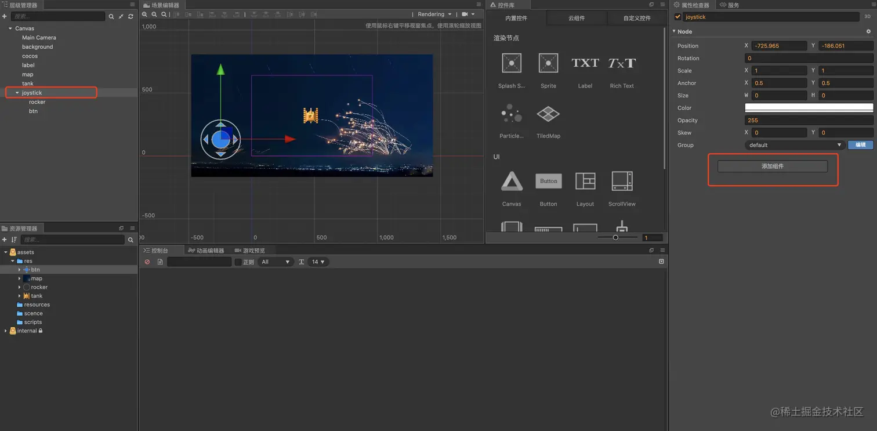Click the Position X input field
This screenshot has height=431, width=877.
[x=779, y=46]
